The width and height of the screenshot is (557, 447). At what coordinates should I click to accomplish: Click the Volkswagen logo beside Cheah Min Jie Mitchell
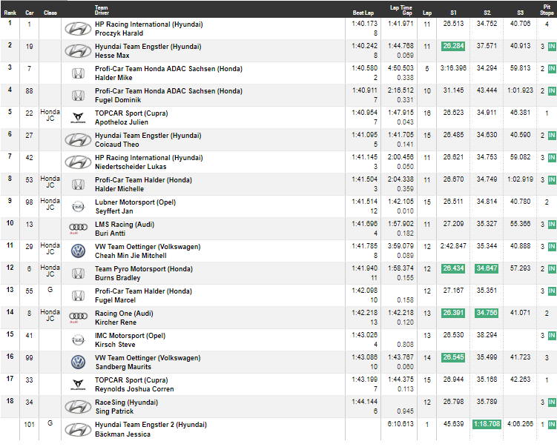tap(78, 251)
